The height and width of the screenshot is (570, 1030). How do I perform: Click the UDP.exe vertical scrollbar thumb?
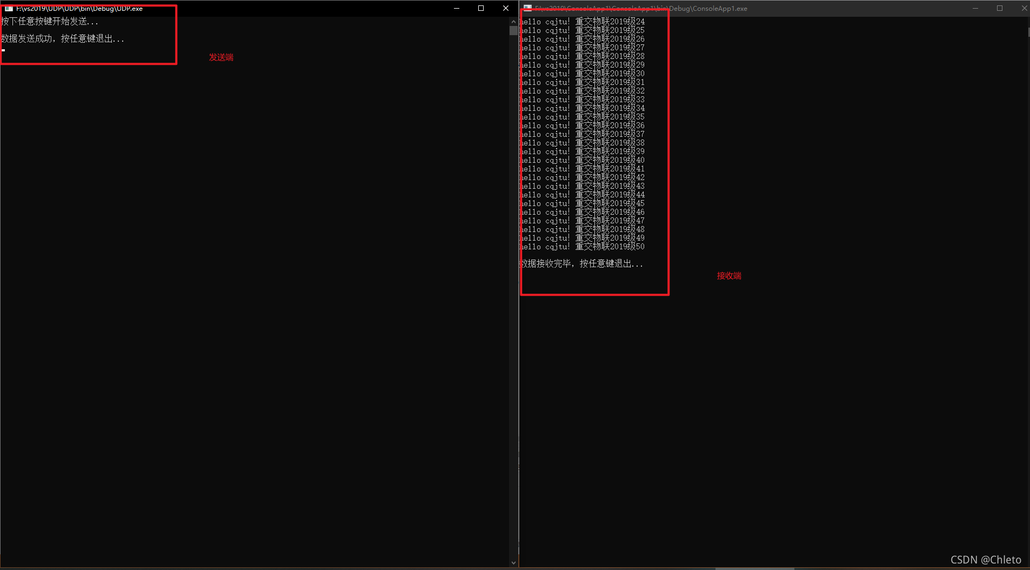pos(513,31)
